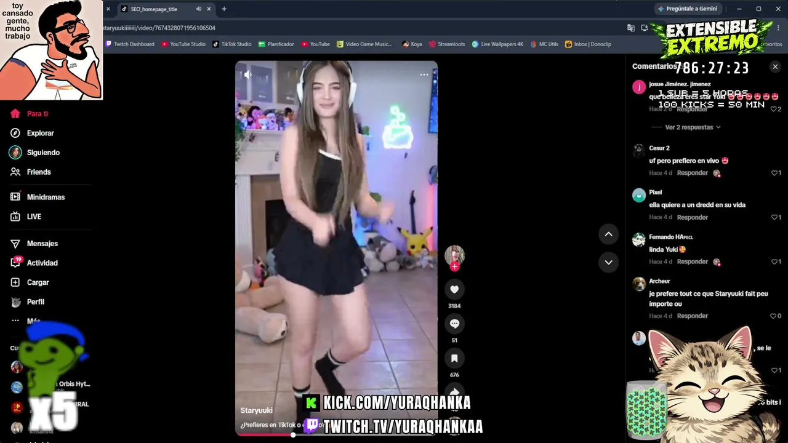The height and width of the screenshot is (443, 788).
Task: Reply to Cesur 2's comment
Action: tap(693, 173)
